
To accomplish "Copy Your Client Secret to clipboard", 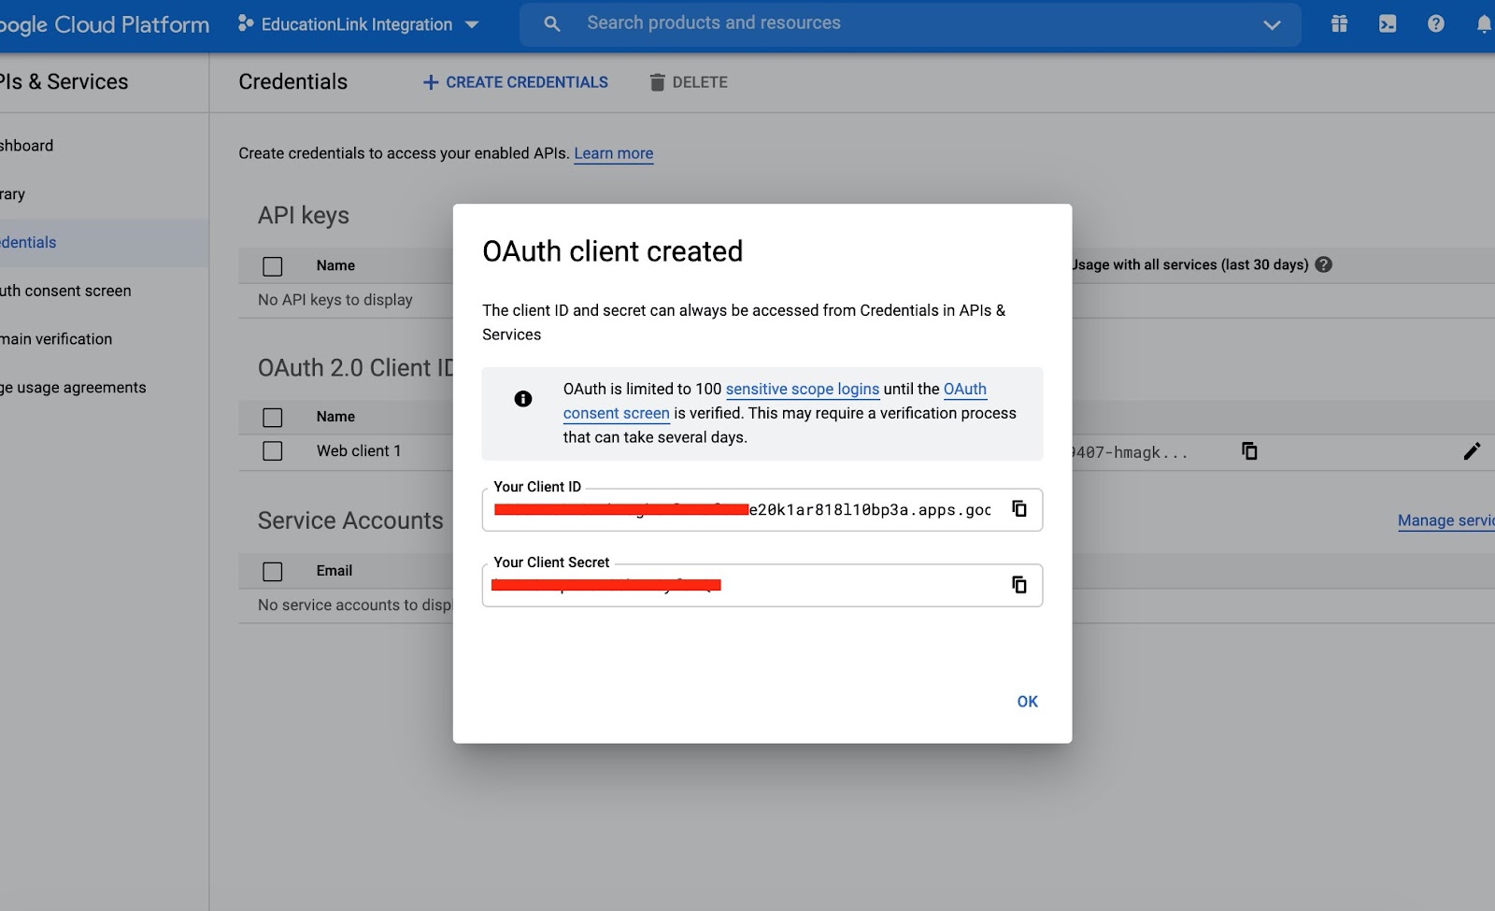I will (x=1019, y=585).
